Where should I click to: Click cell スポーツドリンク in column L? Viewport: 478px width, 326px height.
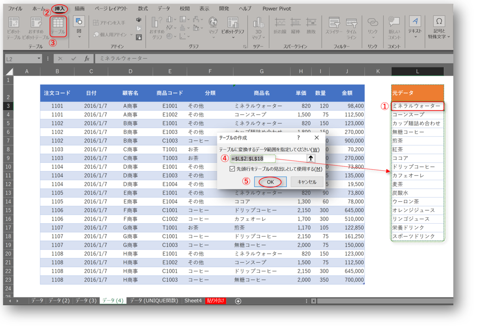coord(417,236)
